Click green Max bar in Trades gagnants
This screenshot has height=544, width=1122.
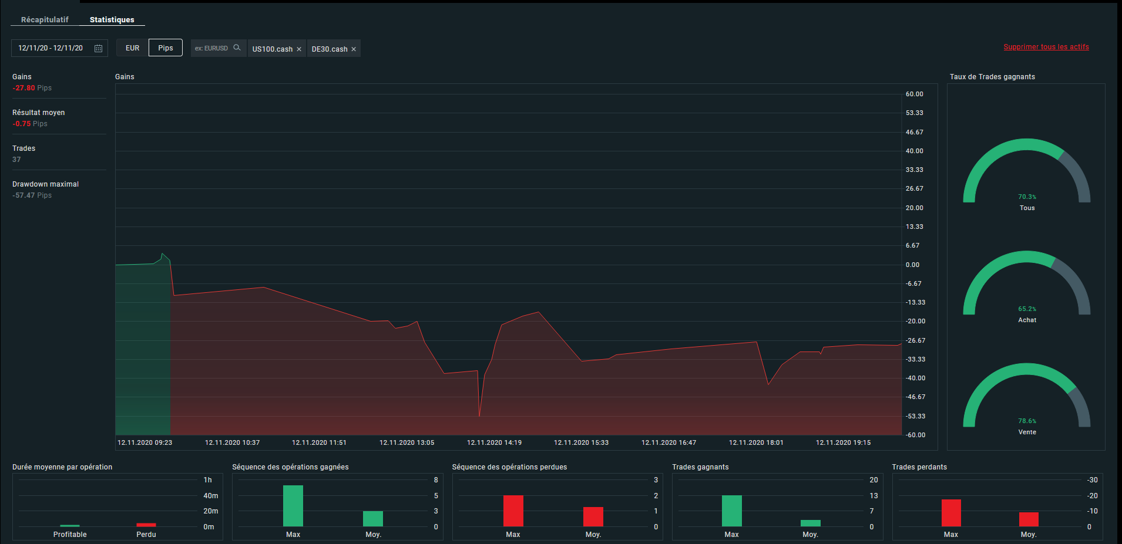(x=731, y=511)
